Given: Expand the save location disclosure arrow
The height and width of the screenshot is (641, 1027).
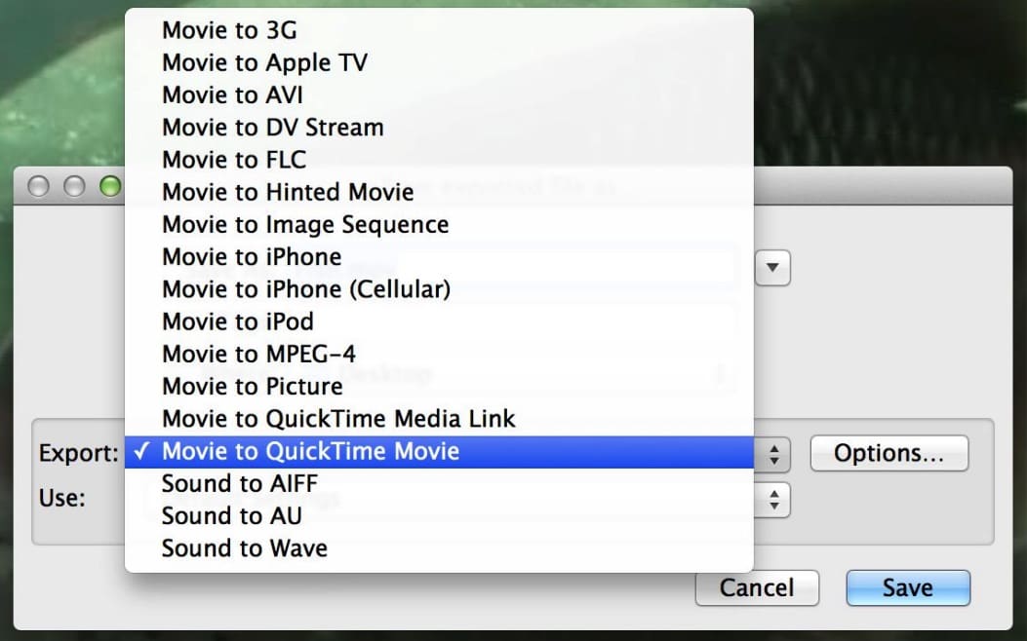Looking at the screenshot, I should click(x=772, y=268).
